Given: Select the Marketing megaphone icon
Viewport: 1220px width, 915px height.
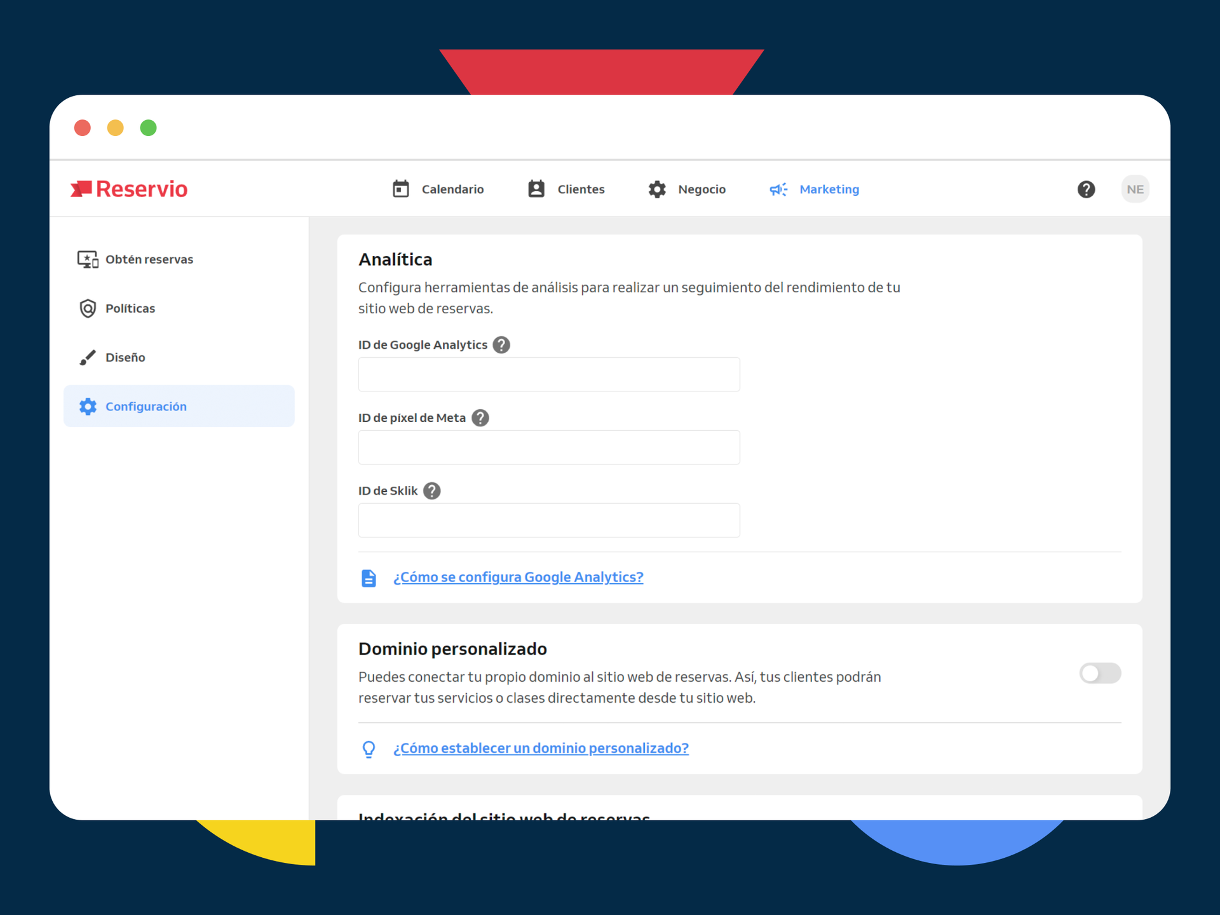Looking at the screenshot, I should click(778, 189).
